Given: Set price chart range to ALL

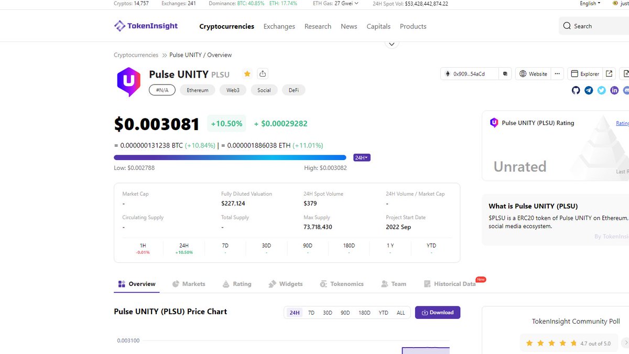Looking at the screenshot, I should point(401,313).
